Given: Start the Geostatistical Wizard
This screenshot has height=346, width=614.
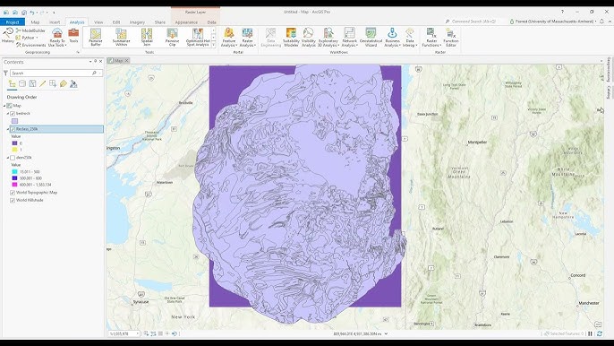Looking at the screenshot, I should pyautogui.click(x=371, y=38).
